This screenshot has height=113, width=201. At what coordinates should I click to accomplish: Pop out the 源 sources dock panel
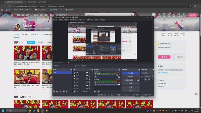92,70
